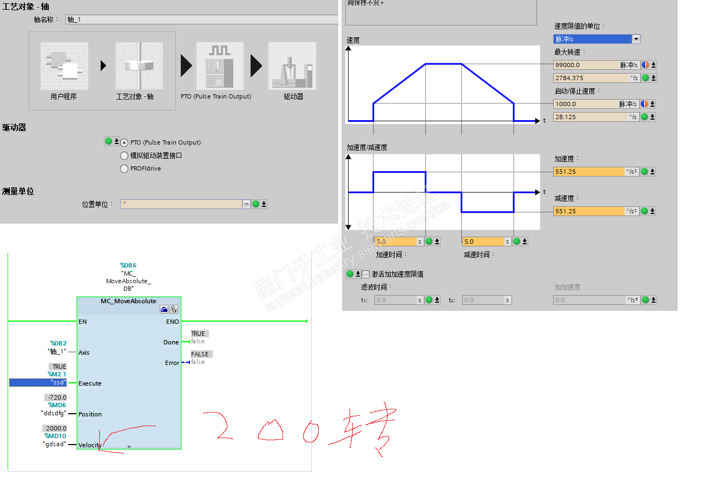Image resolution: width=702 pixels, height=496 pixels.
Task: Click download arrow beside 99000.0 max speed
Action: click(x=653, y=65)
